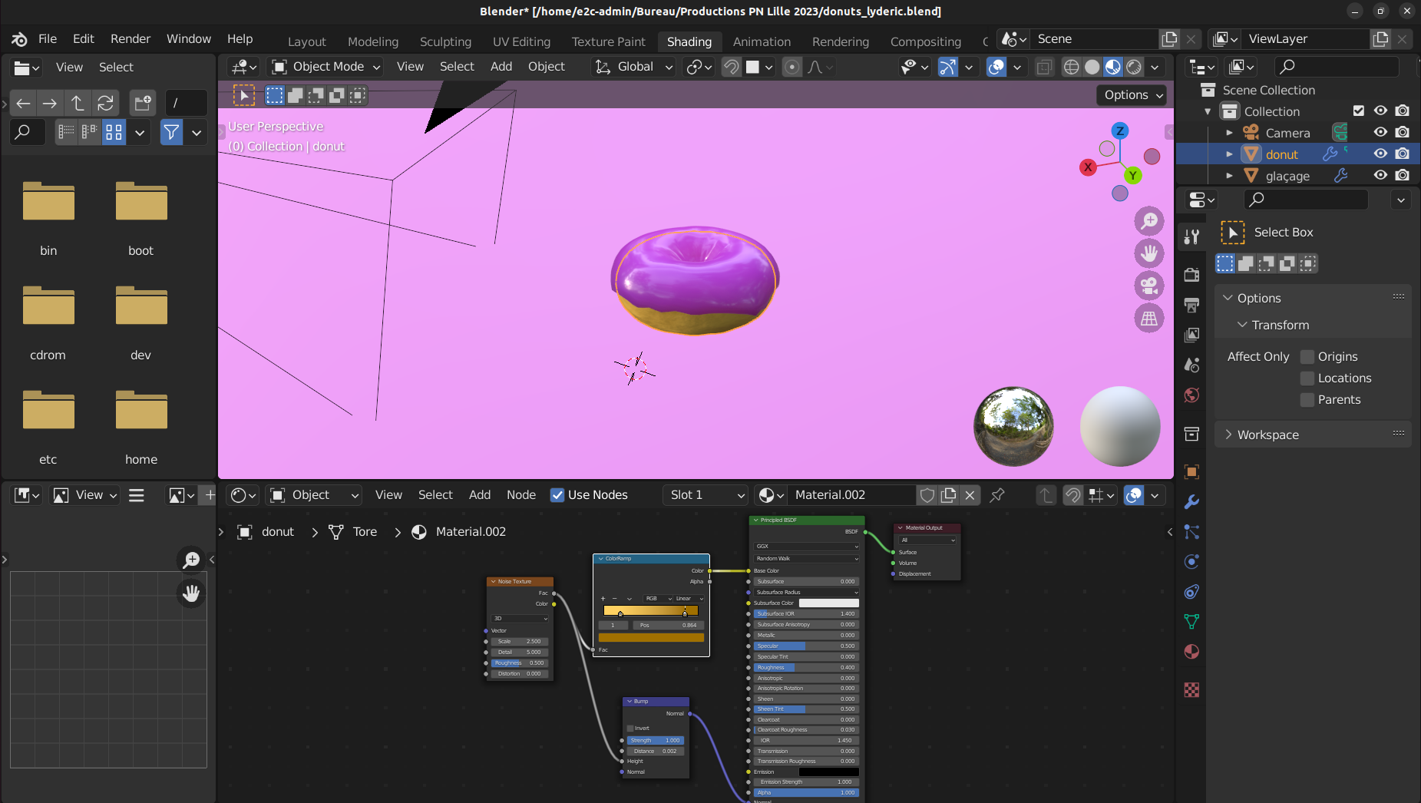
Task: Hide the glaçage object in viewport
Action: (1380, 175)
